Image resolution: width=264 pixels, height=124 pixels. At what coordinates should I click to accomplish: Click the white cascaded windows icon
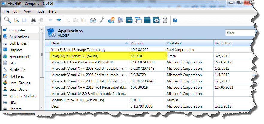138,20
